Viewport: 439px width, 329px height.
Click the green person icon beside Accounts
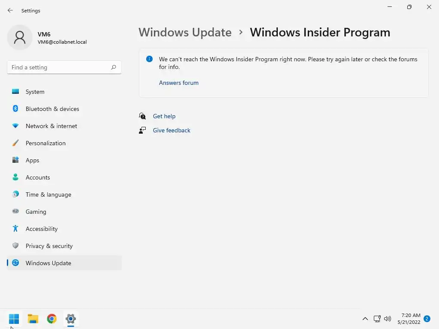pos(15,177)
